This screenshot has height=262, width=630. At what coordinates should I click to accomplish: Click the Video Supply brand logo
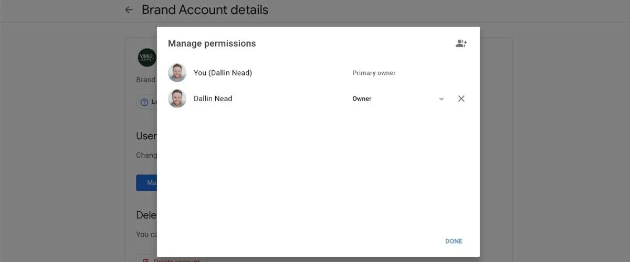pos(147,58)
